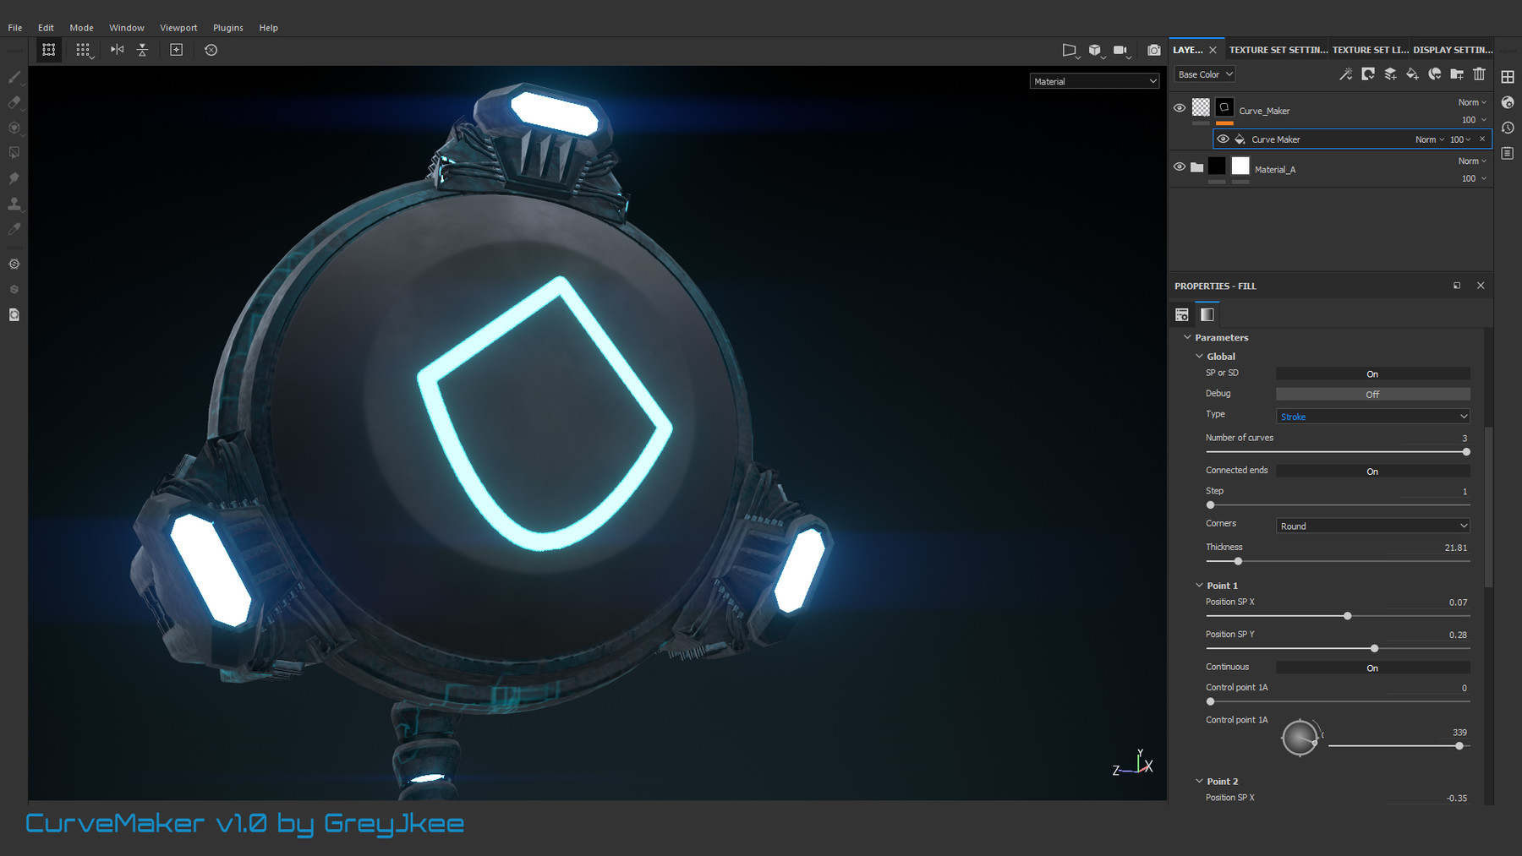This screenshot has width=1522, height=856.
Task: Create a new folder in the layers panel
Action: [1457, 74]
